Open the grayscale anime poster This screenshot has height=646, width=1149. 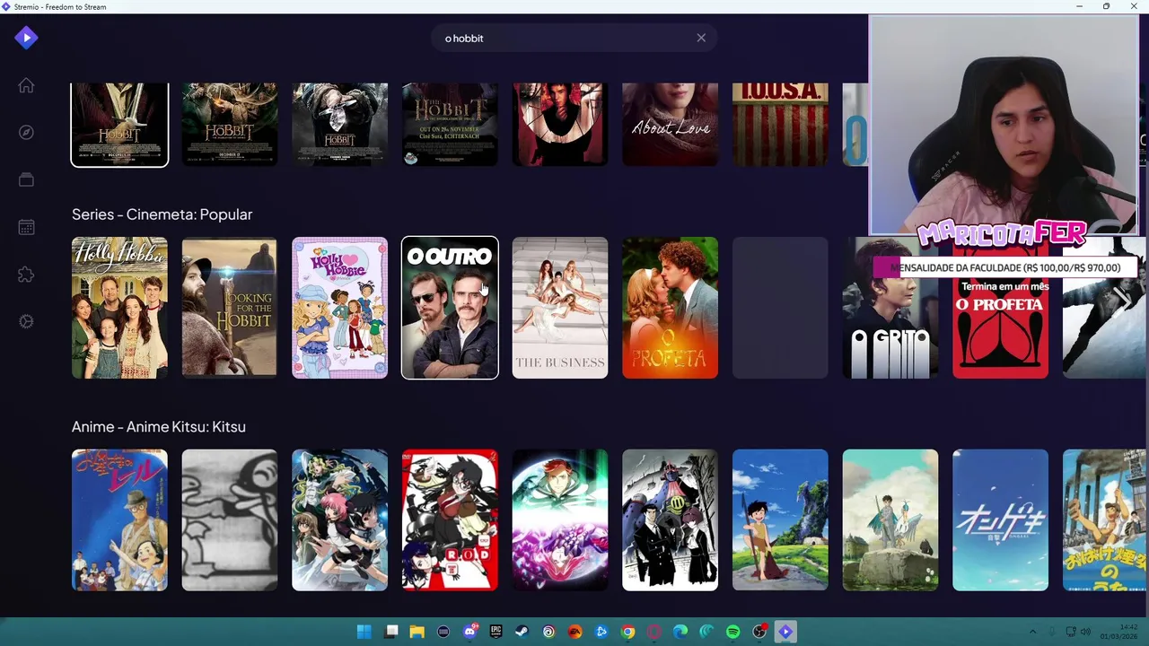(230, 520)
